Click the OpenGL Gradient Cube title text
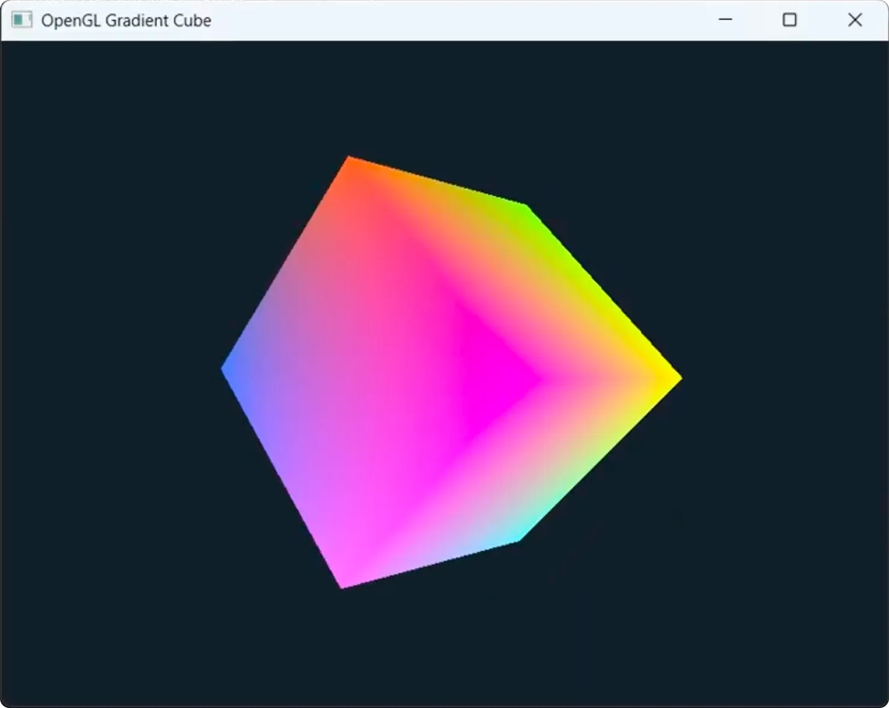 126,20
